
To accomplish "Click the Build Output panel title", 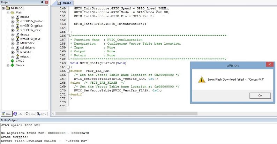I will [x=9, y=120].
